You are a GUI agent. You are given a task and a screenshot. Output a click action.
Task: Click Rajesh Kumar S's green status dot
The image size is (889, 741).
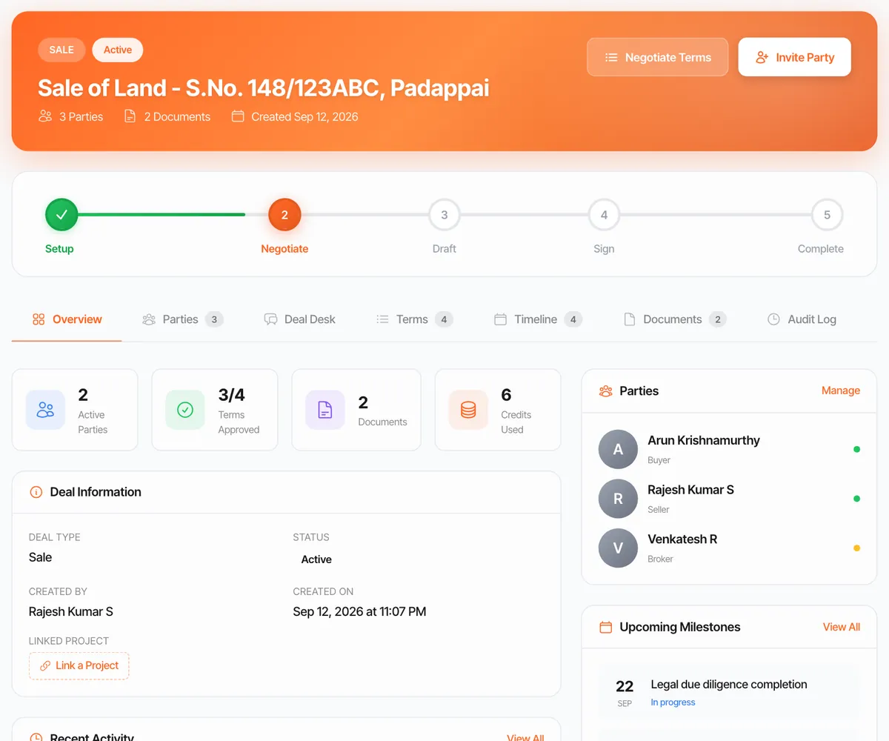coord(857,499)
